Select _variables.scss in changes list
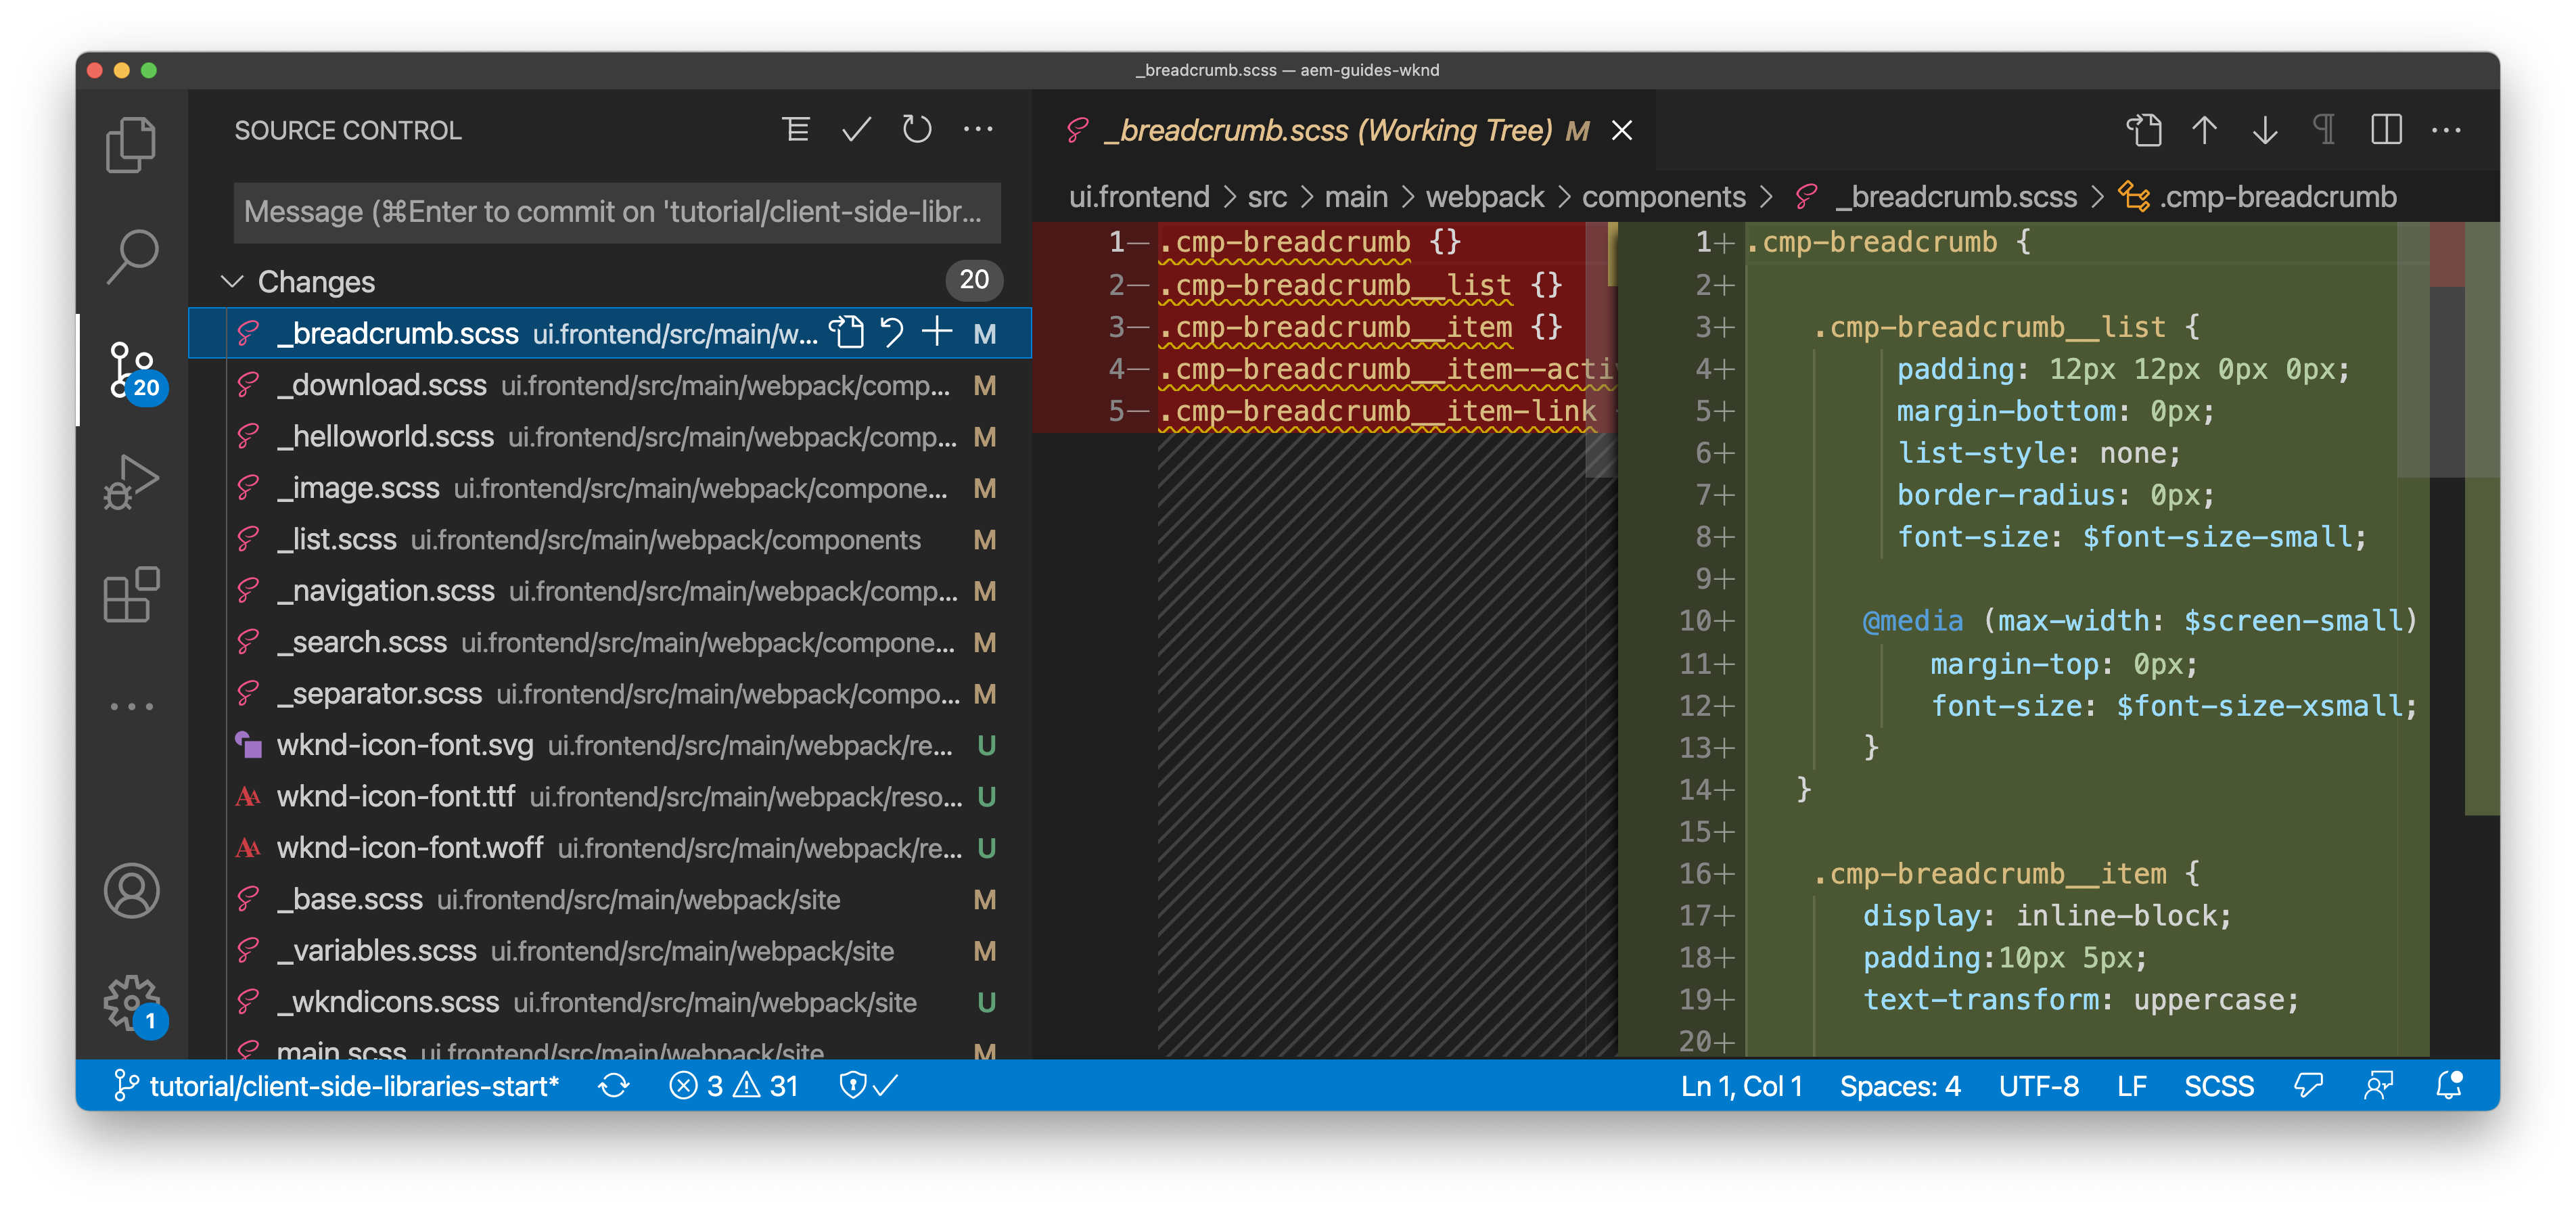Viewport: 2576px width, 1211px height. click(x=610, y=951)
